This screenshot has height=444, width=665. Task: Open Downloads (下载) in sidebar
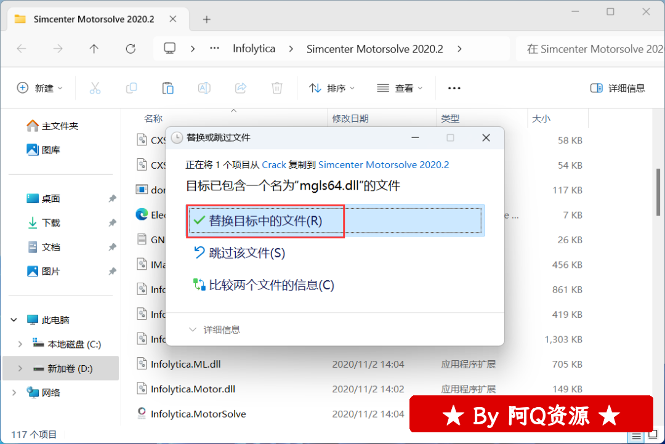(44, 223)
